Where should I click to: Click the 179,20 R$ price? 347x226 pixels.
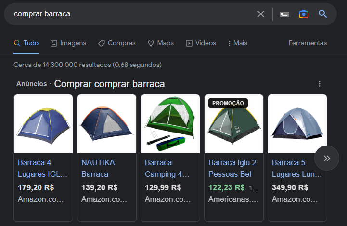point(36,187)
